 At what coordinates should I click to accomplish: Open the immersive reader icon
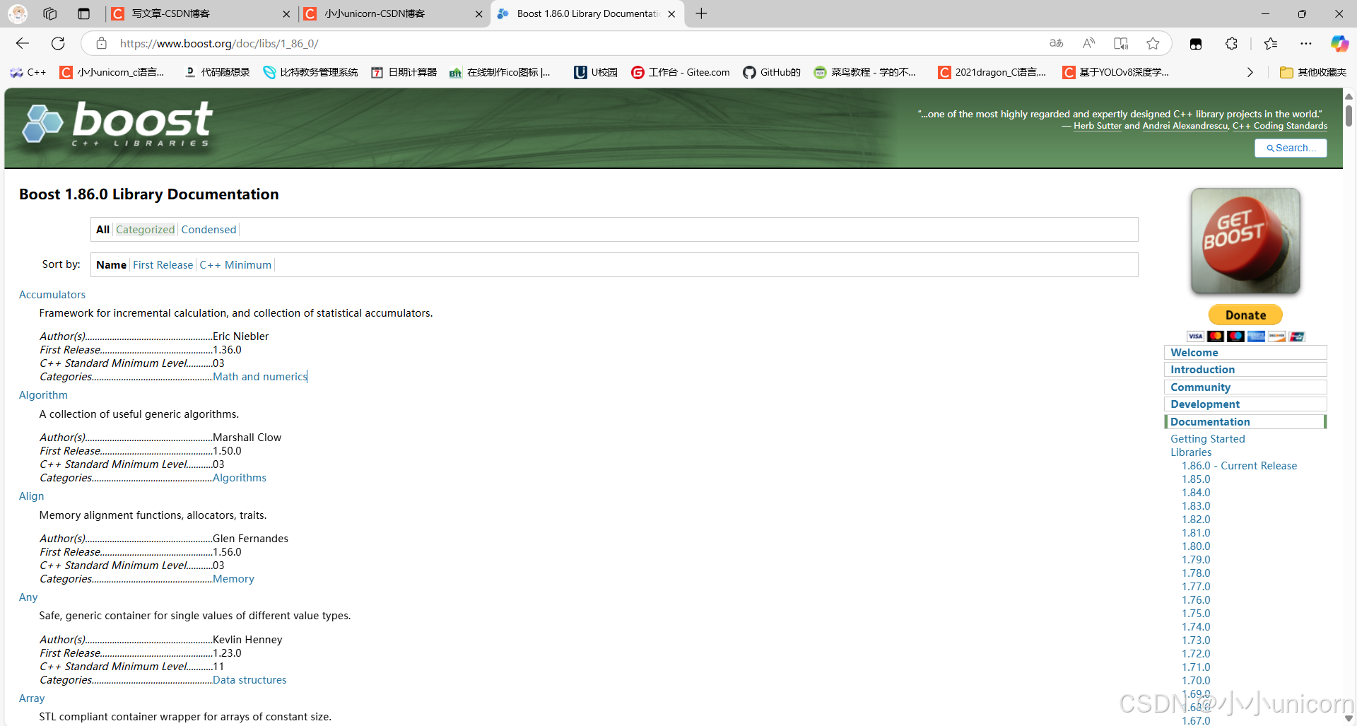1121,43
